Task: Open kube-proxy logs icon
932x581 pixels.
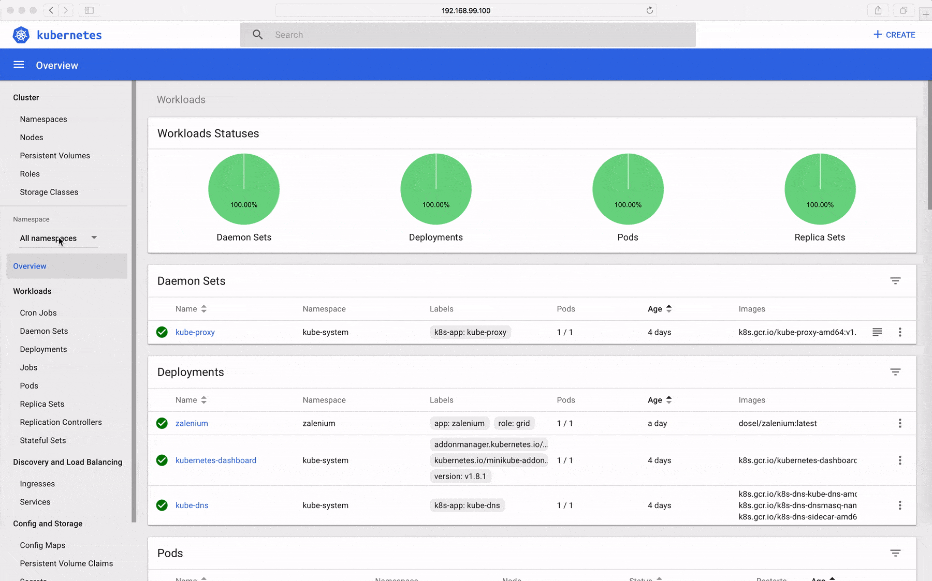Action: pos(877,332)
